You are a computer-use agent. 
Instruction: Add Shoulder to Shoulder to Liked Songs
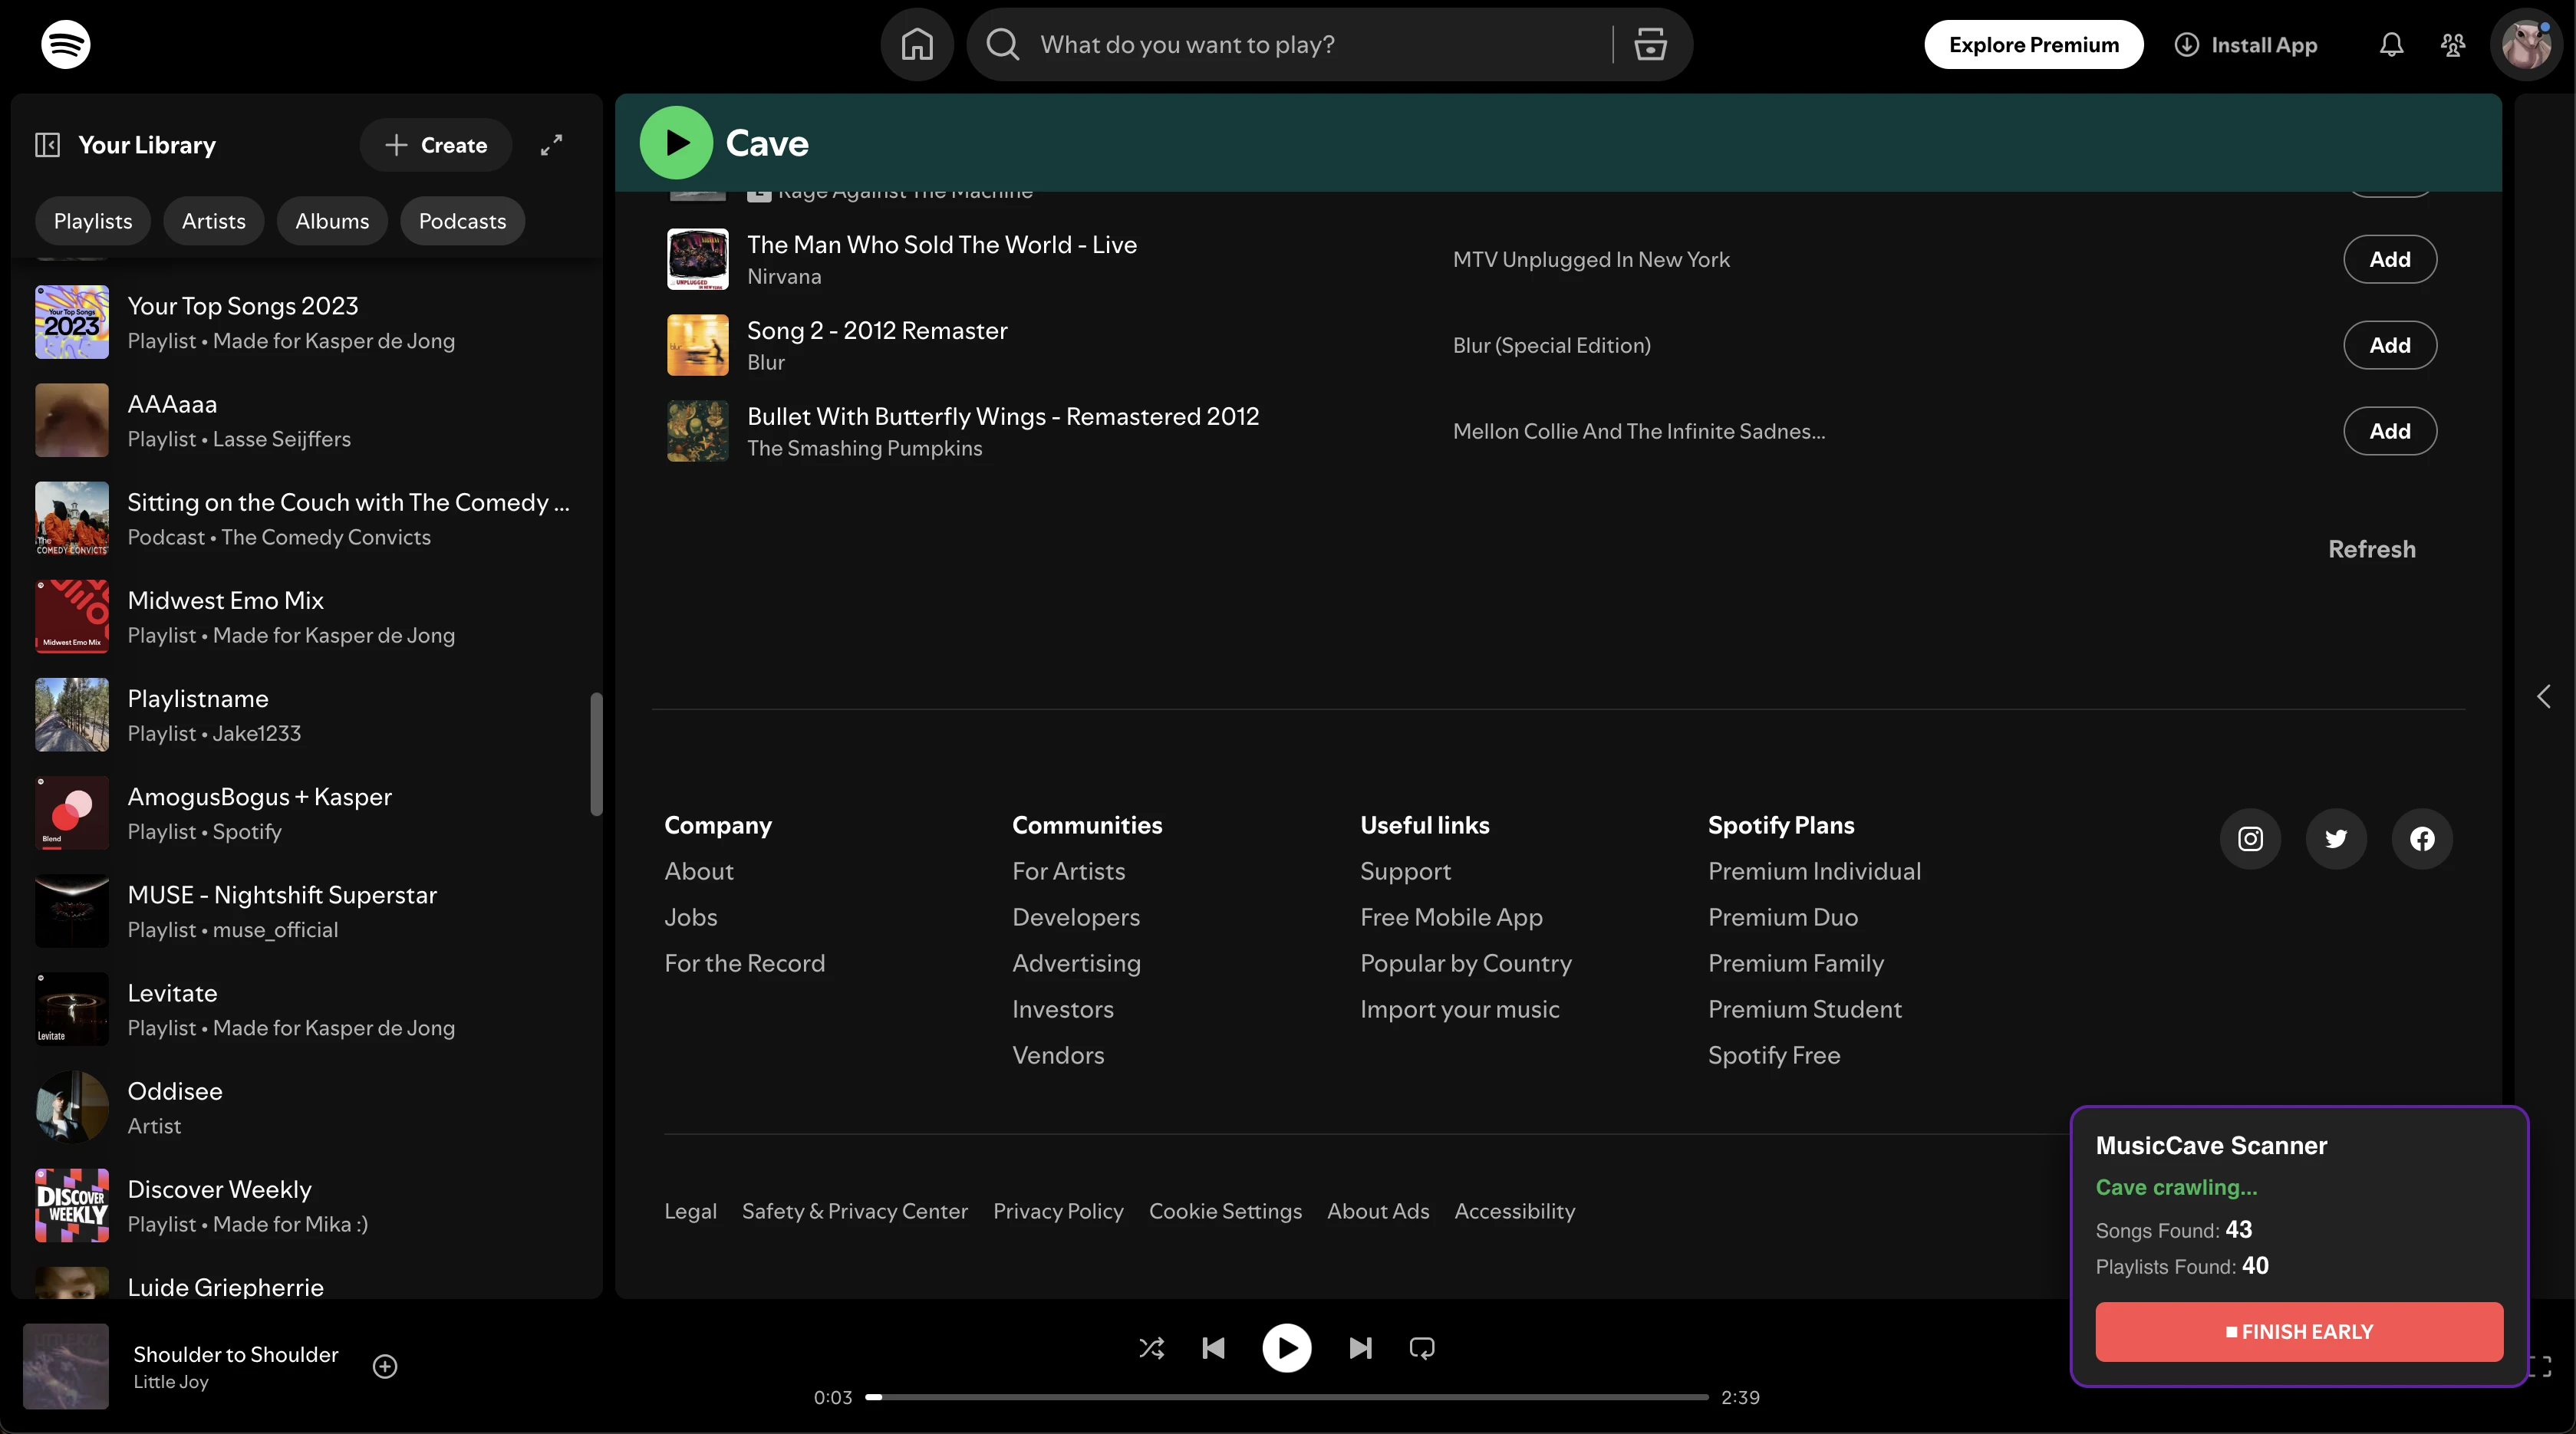tap(385, 1366)
